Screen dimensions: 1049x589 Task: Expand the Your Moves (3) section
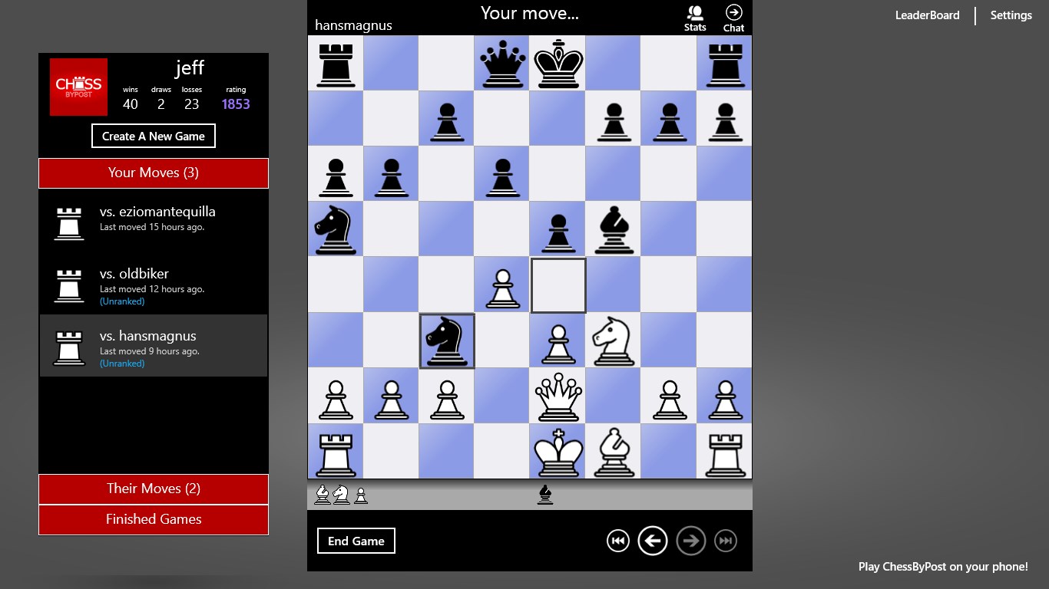pos(154,173)
